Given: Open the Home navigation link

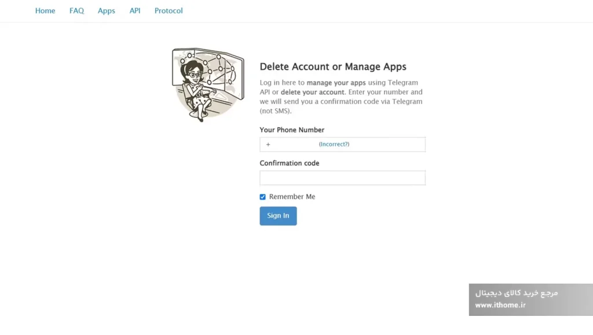Looking at the screenshot, I should [x=45, y=10].
